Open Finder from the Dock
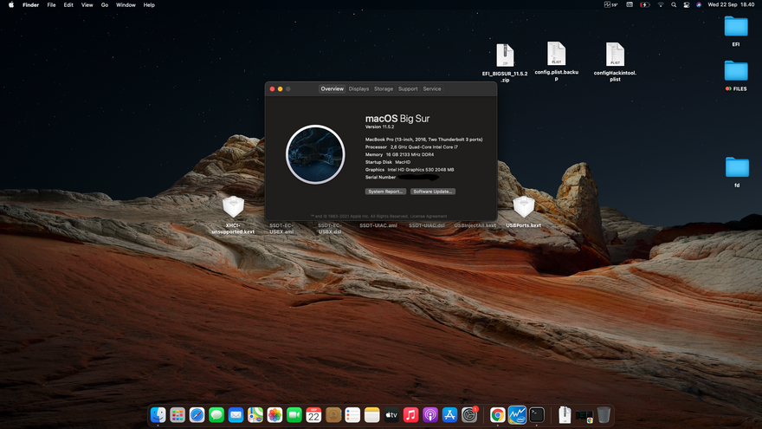The image size is (762, 429). 158,415
